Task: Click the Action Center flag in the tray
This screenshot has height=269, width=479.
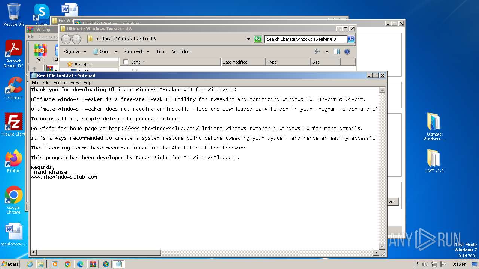Action: 443,264
